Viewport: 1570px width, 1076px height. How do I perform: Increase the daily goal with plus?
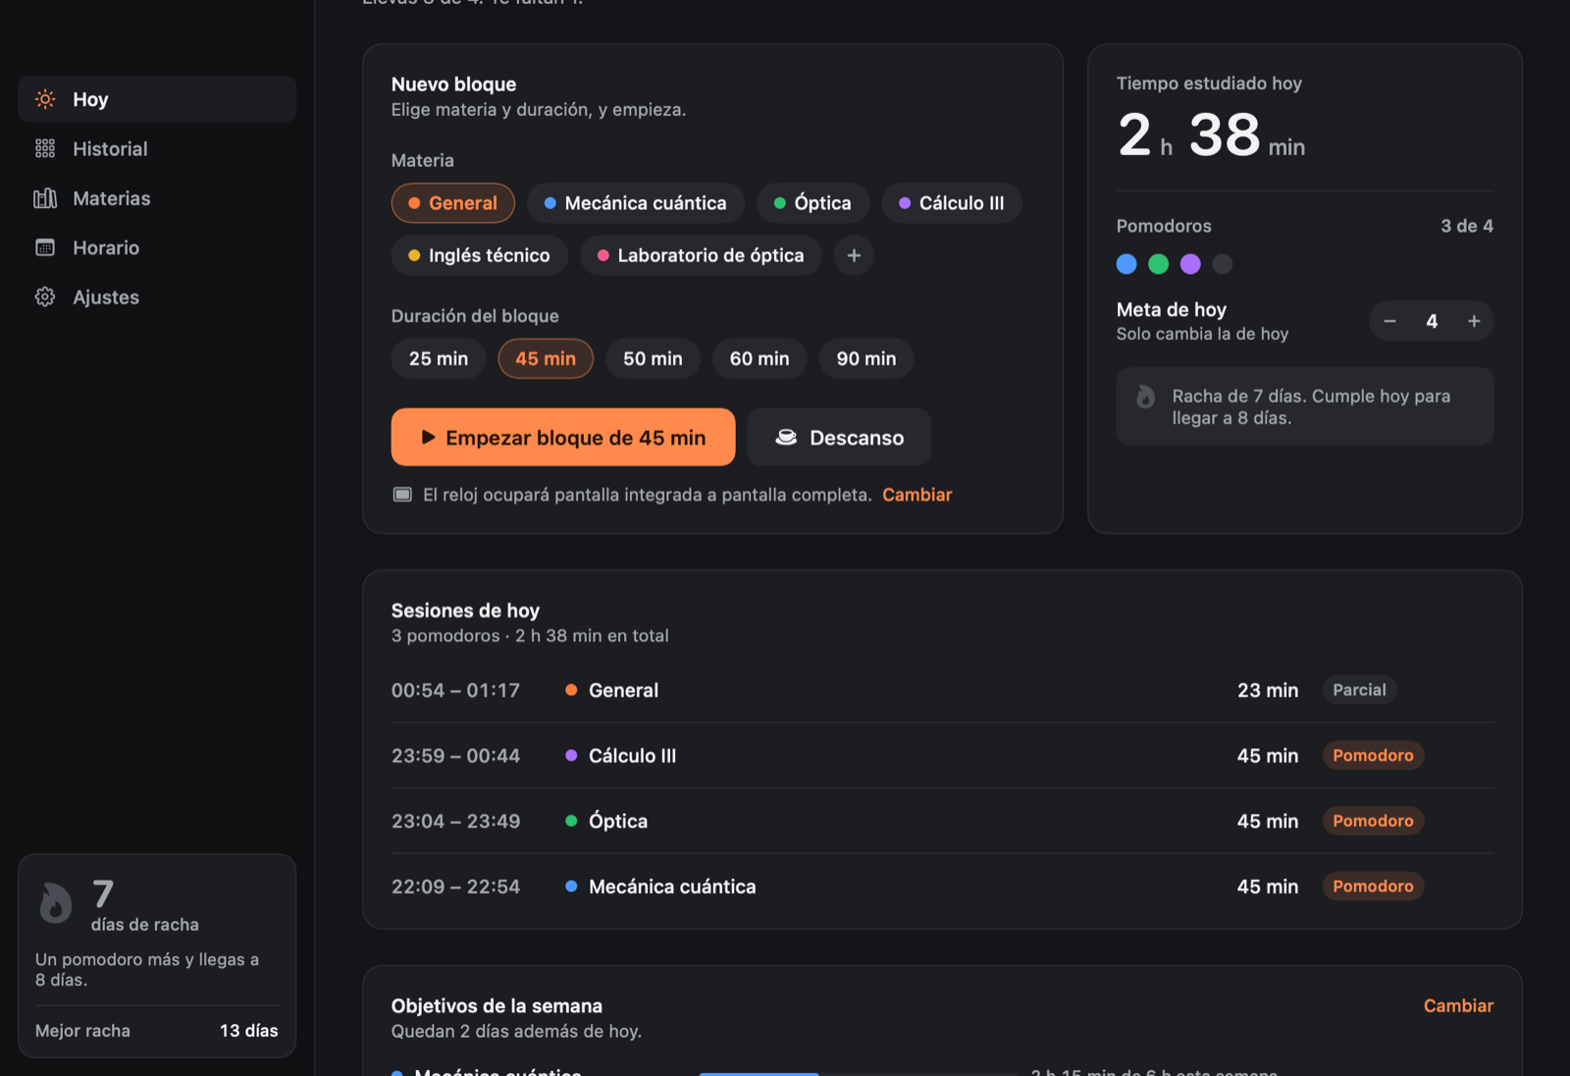[1474, 321]
